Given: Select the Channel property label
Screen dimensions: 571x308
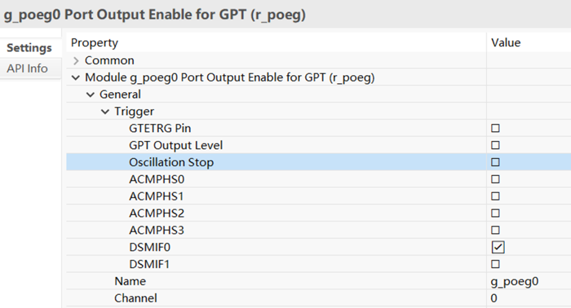Looking at the screenshot, I should click(135, 298).
